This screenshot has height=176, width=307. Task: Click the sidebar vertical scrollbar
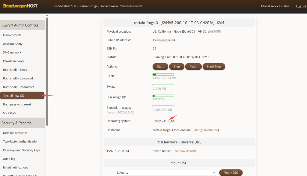coord(47,72)
